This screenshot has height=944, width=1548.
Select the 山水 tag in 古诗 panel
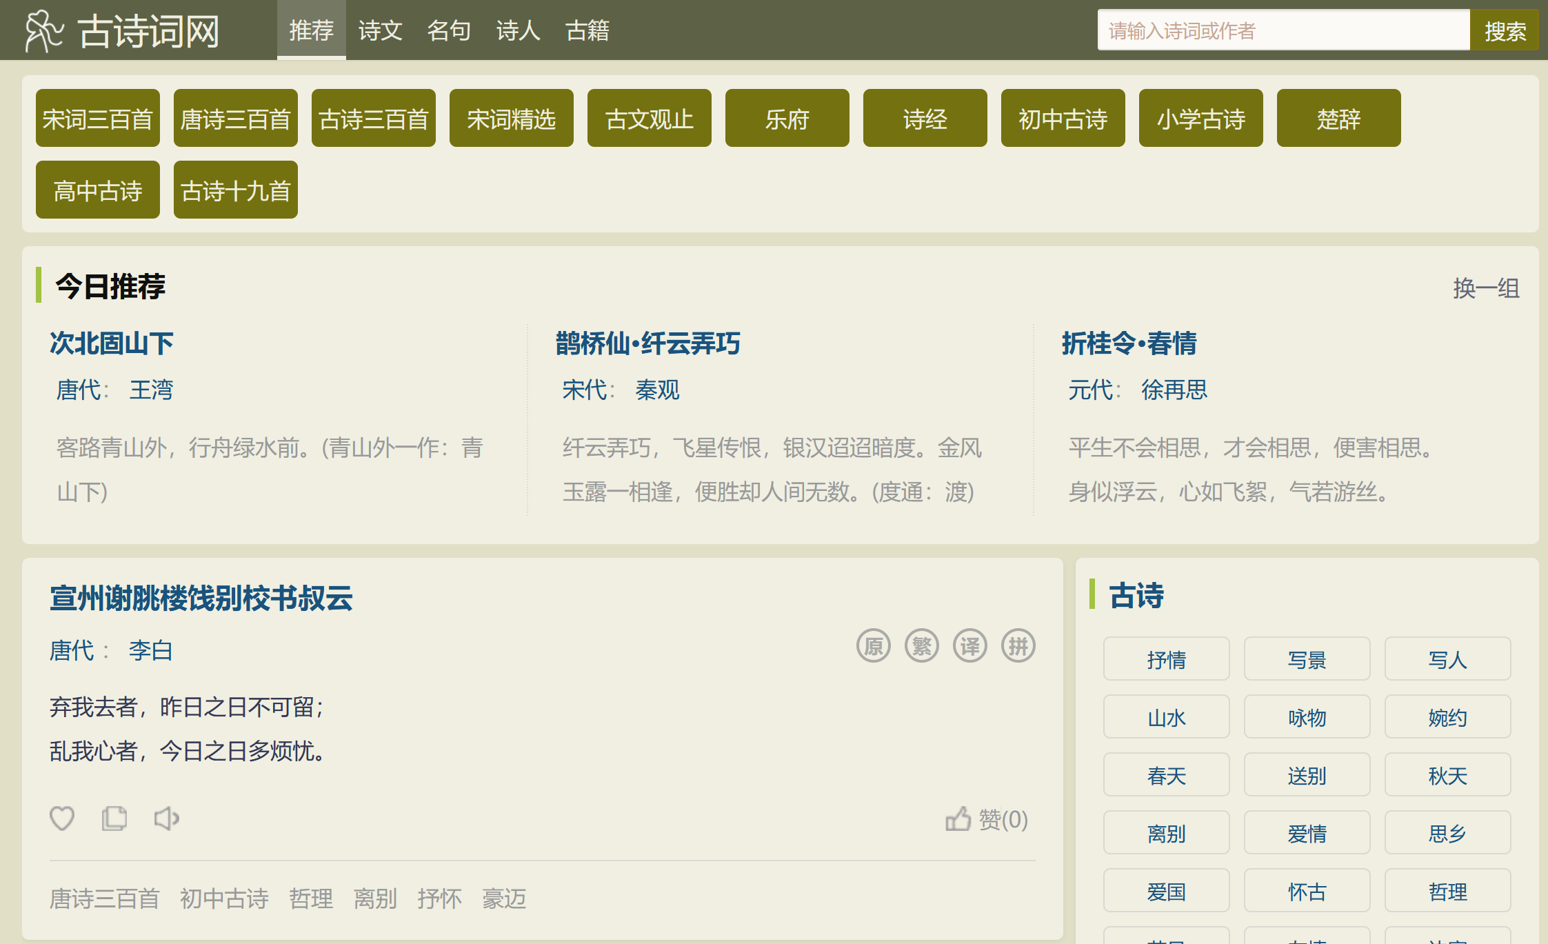coord(1166,717)
